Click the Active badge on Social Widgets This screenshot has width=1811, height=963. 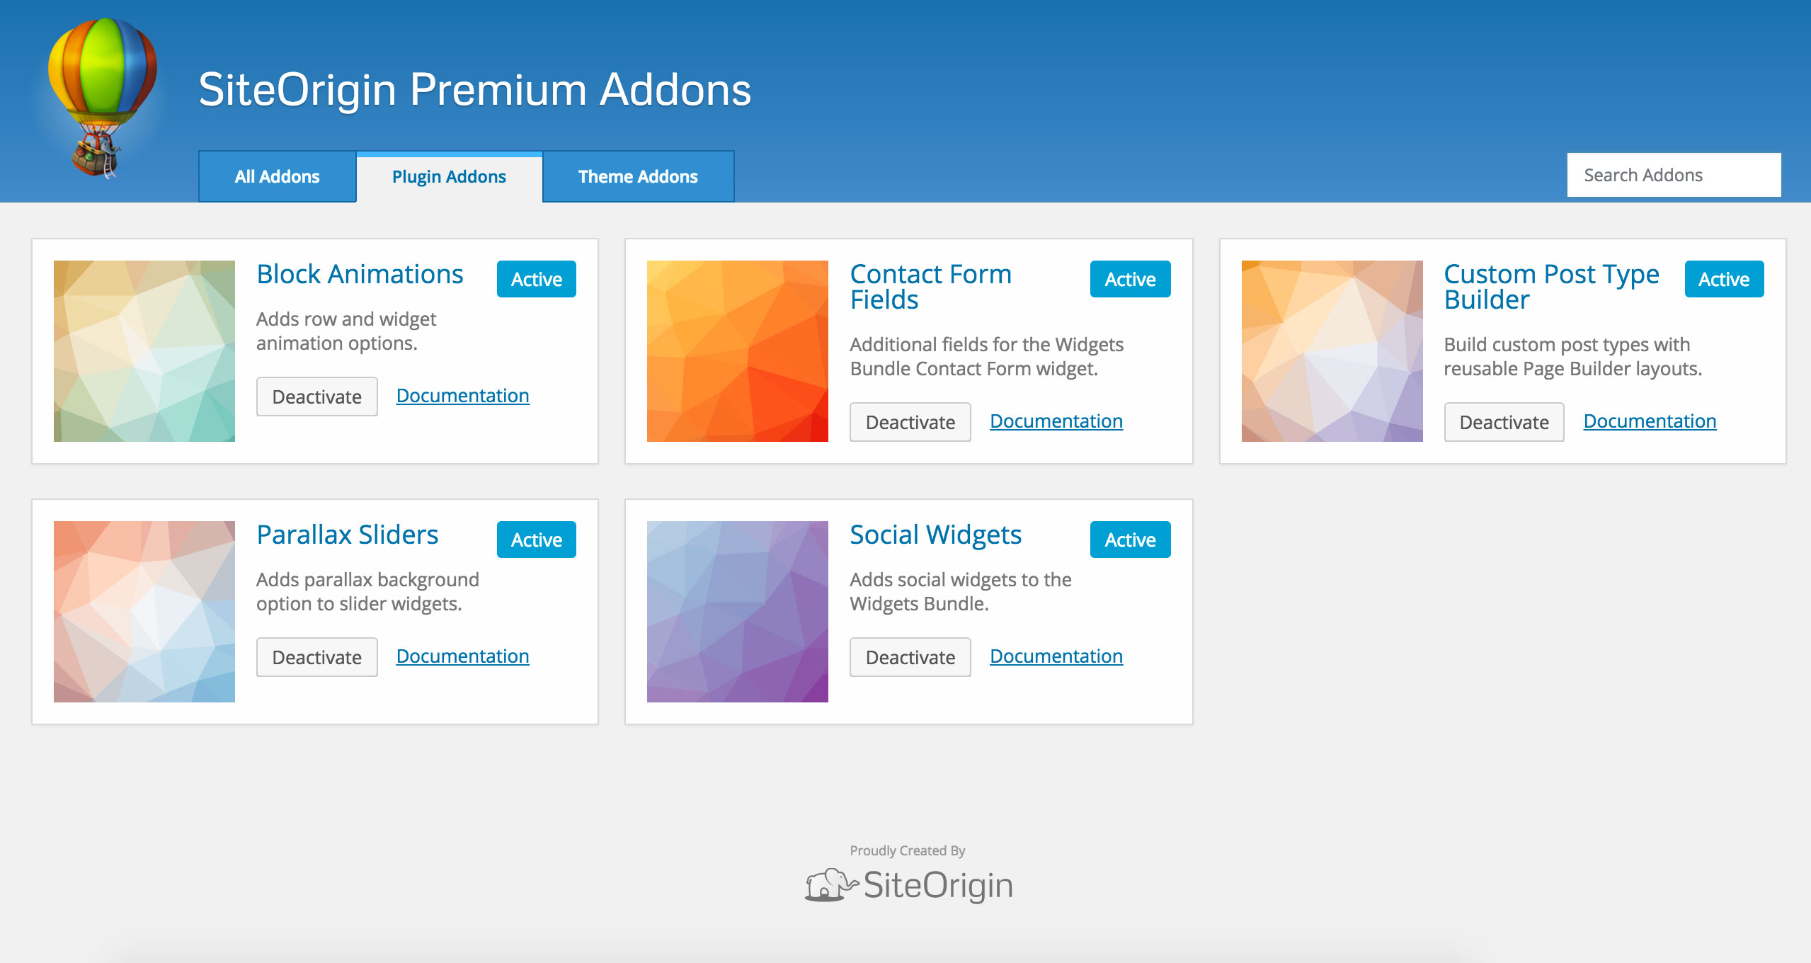(1129, 540)
